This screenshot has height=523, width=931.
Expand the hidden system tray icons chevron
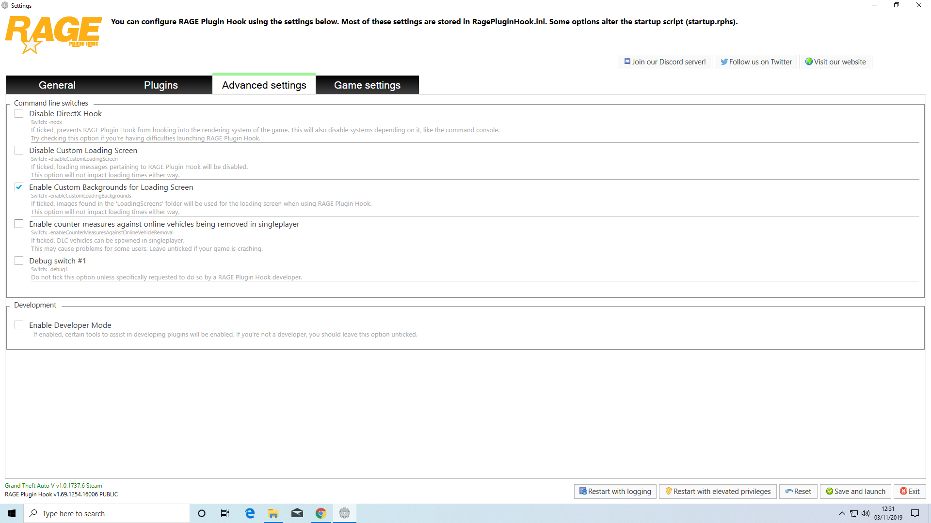[x=842, y=513]
